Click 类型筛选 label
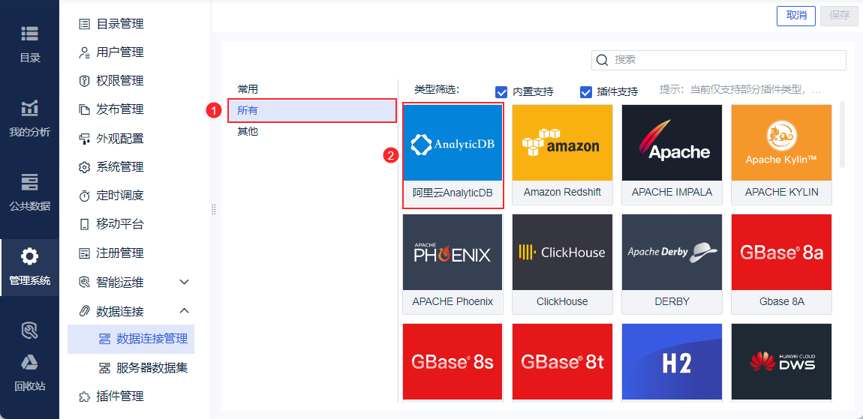This screenshot has height=419, width=863. (x=437, y=90)
